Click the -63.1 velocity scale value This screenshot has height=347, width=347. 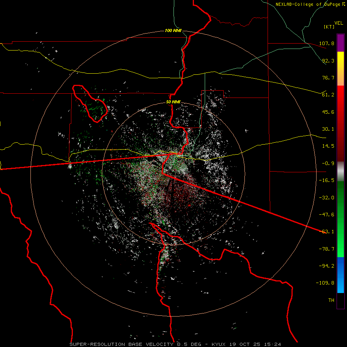tap(327, 232)
